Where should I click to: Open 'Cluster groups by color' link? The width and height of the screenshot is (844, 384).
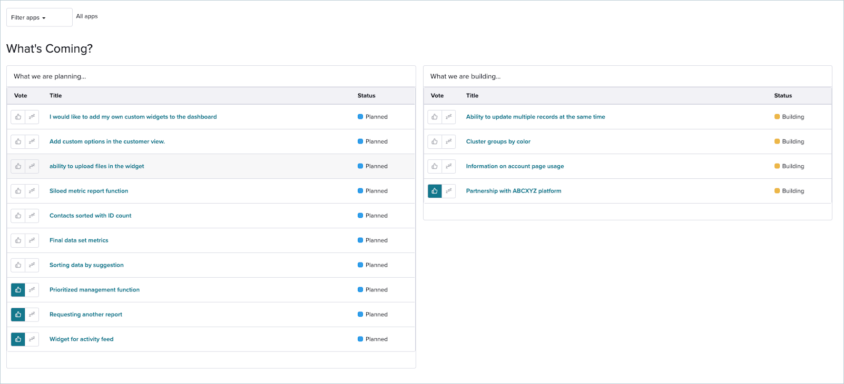[498, 142]
